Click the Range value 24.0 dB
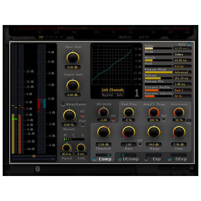The width and height of the screenshot is (201, 201). click(154, 144)
